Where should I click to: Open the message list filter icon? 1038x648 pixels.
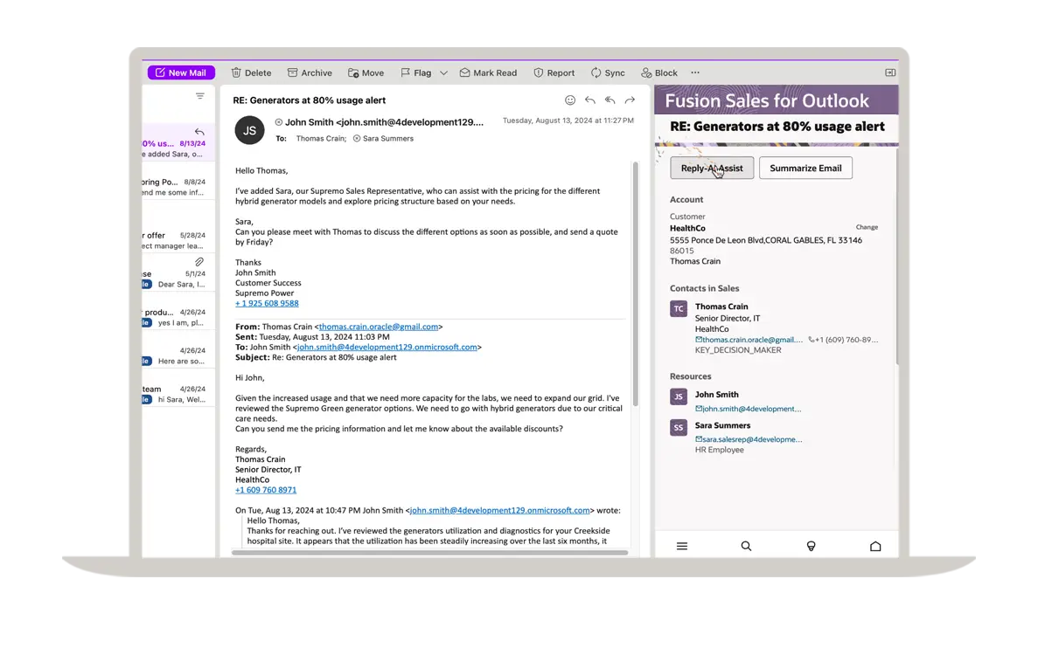pyautogui.click(x=200, y=96)
